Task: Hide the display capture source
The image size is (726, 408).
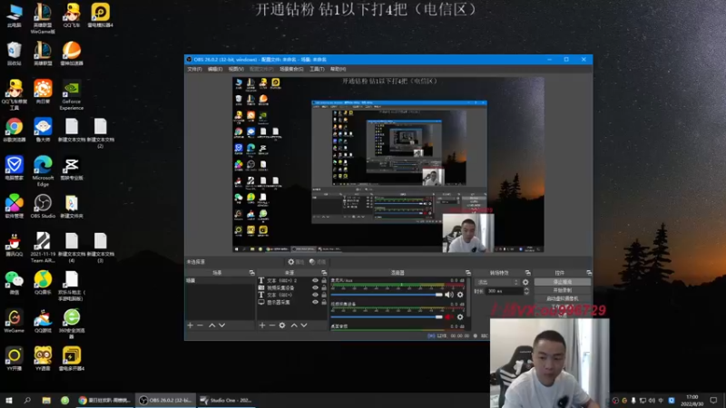Action: (x=315, y=302)
